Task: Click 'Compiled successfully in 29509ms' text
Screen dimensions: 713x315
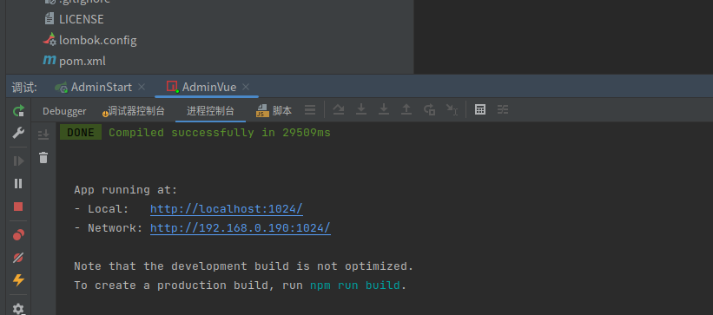Action: point(220,133)
